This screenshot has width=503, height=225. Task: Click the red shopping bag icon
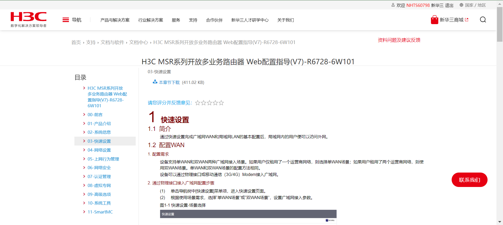[434, 20]
